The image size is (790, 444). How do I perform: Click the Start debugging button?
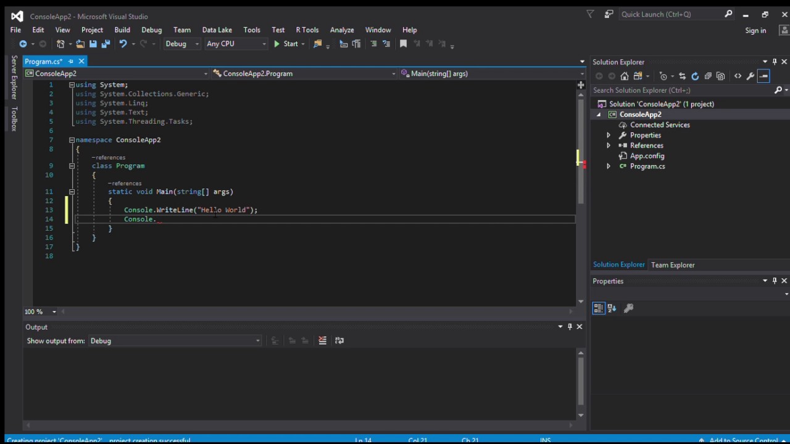286,44
